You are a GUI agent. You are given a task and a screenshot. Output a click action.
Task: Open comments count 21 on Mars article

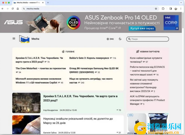(x=119, y=133)
